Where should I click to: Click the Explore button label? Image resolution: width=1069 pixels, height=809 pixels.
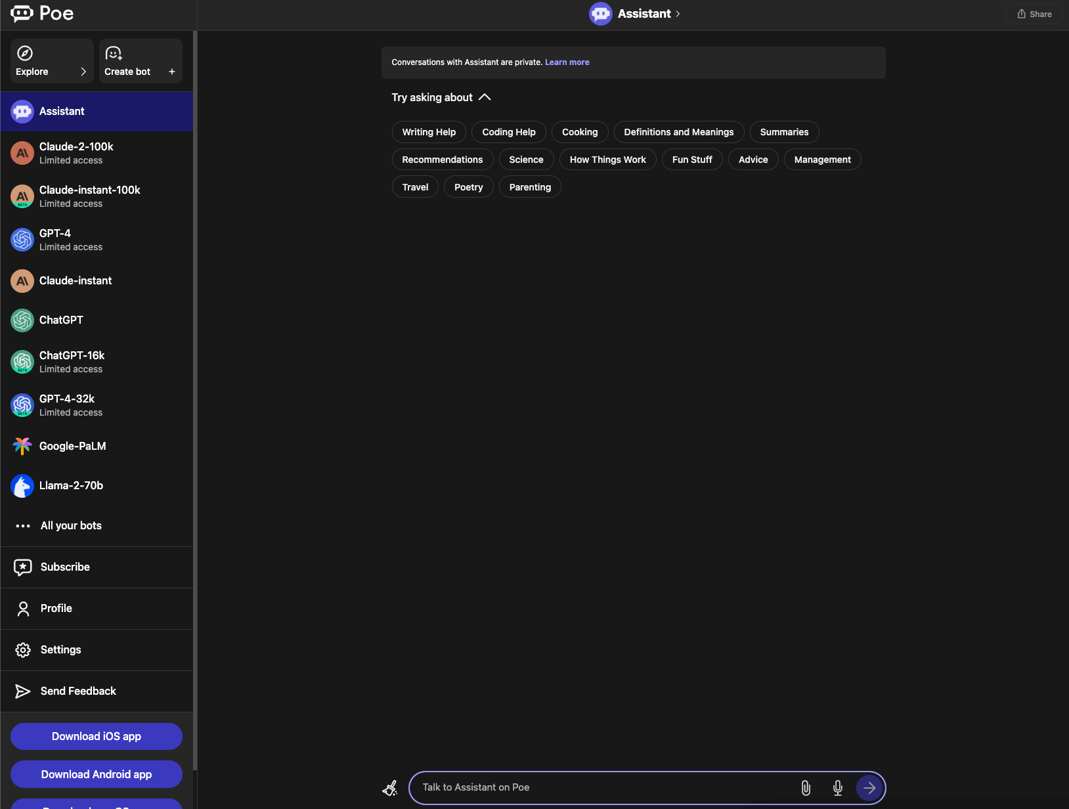click(x=32, y=72)
